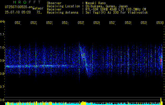Click the Observer label
This screenshot has width=165, height=105.
[x=54, y=3]
